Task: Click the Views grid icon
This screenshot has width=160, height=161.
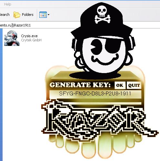Action: tap(43, 15)
